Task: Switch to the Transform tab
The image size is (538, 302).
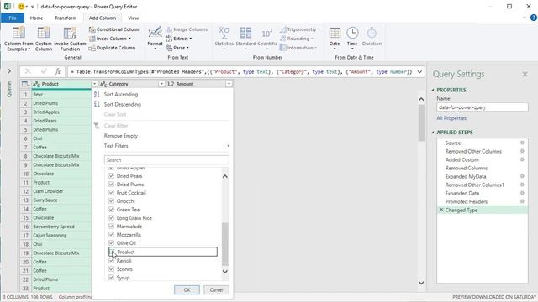Action: [66, 18]
